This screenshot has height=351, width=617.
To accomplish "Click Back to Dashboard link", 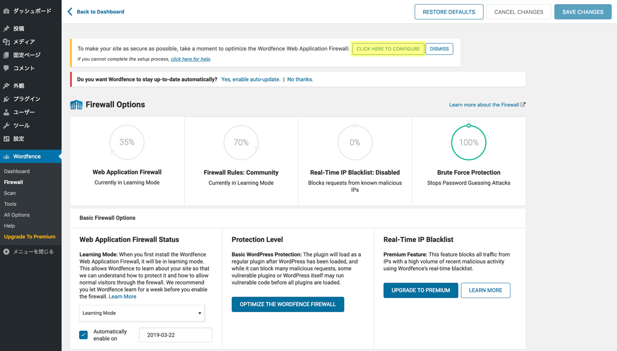I will point(101,11).
